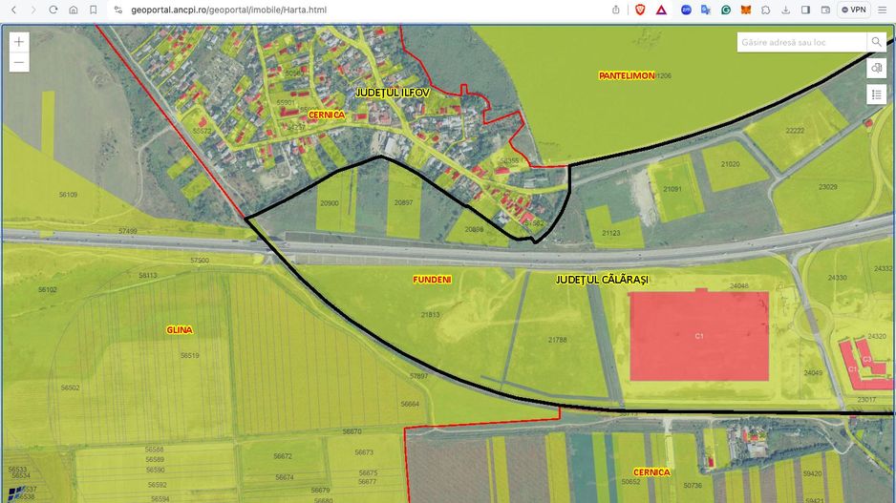Click parcel 24048 label
This screenshot has height=503, width=896.
[x=738, y=286]
